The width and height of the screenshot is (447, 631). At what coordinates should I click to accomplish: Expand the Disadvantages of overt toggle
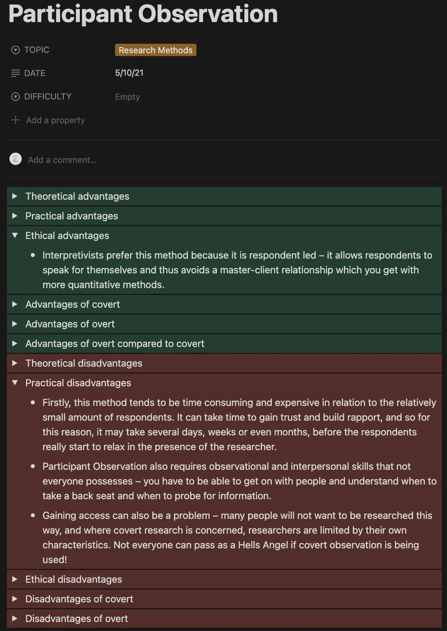(15, 618)
